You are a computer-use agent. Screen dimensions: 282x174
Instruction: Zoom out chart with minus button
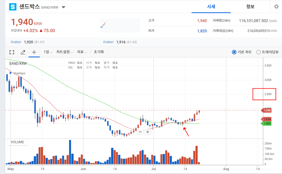pos(140,132)
